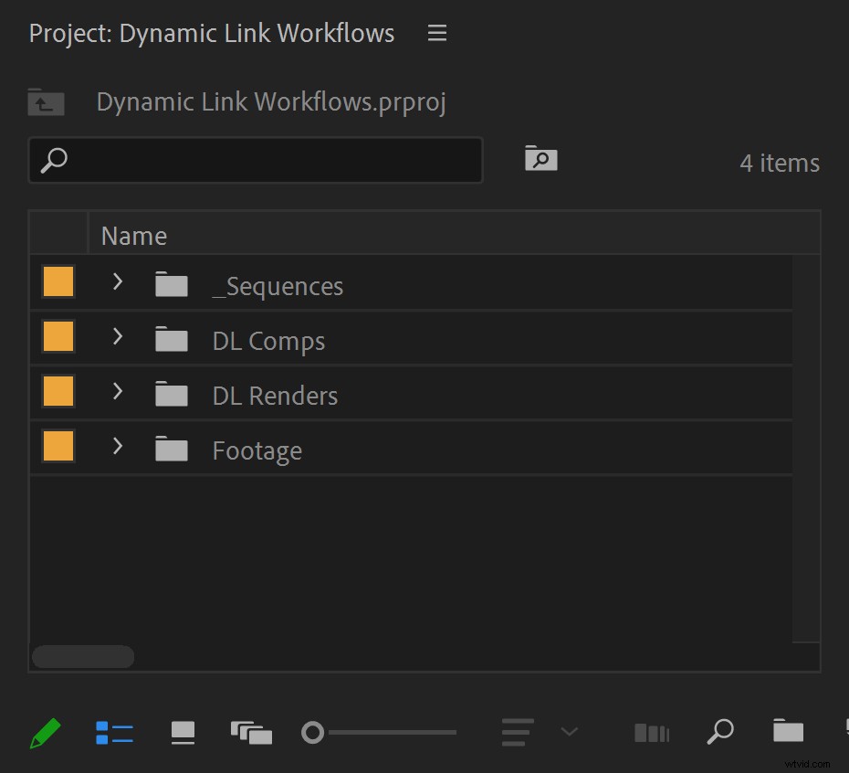Open the sort order dropdown chevron
This screenshot has width=849, height=773.
(x=570, y=732)
